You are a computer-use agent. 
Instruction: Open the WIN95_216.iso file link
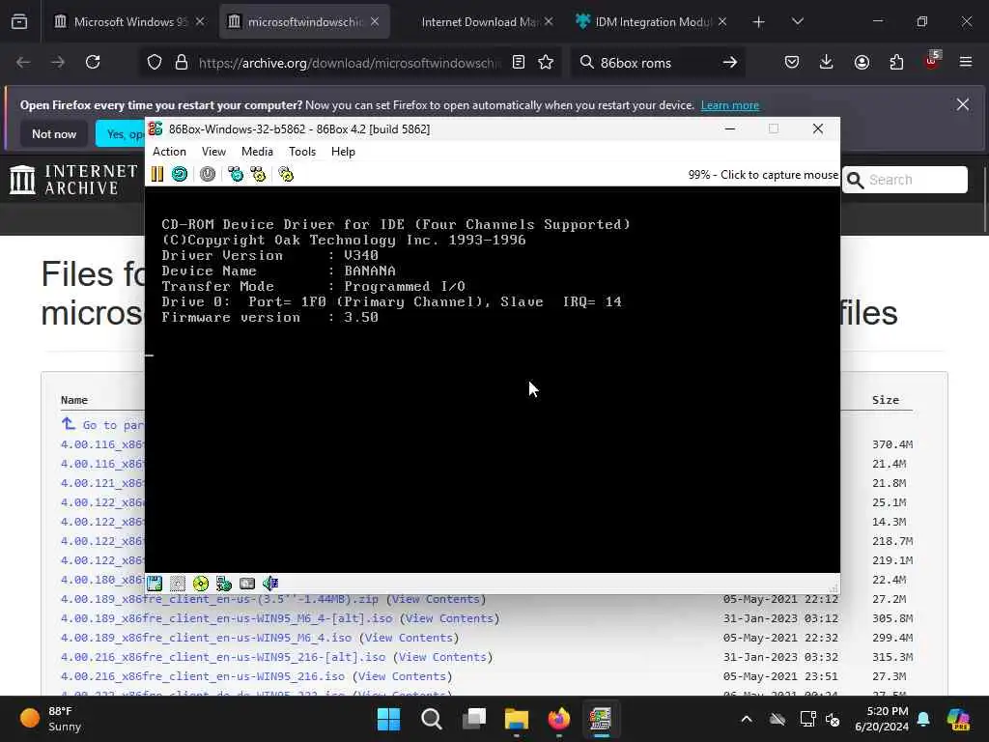click(203, 676)
